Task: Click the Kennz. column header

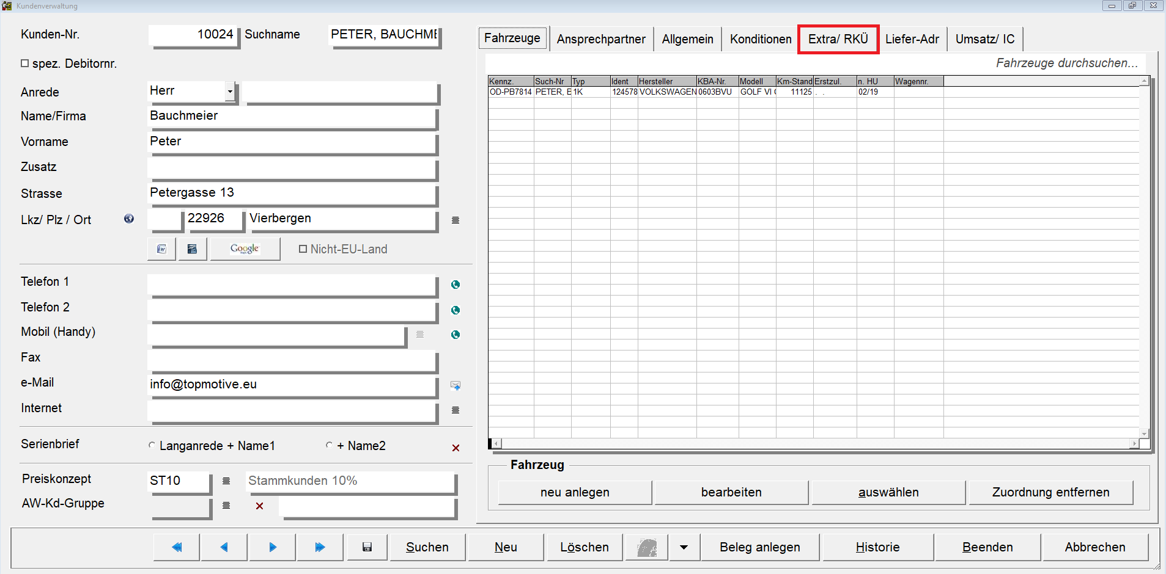Action: tap(511, 81)
